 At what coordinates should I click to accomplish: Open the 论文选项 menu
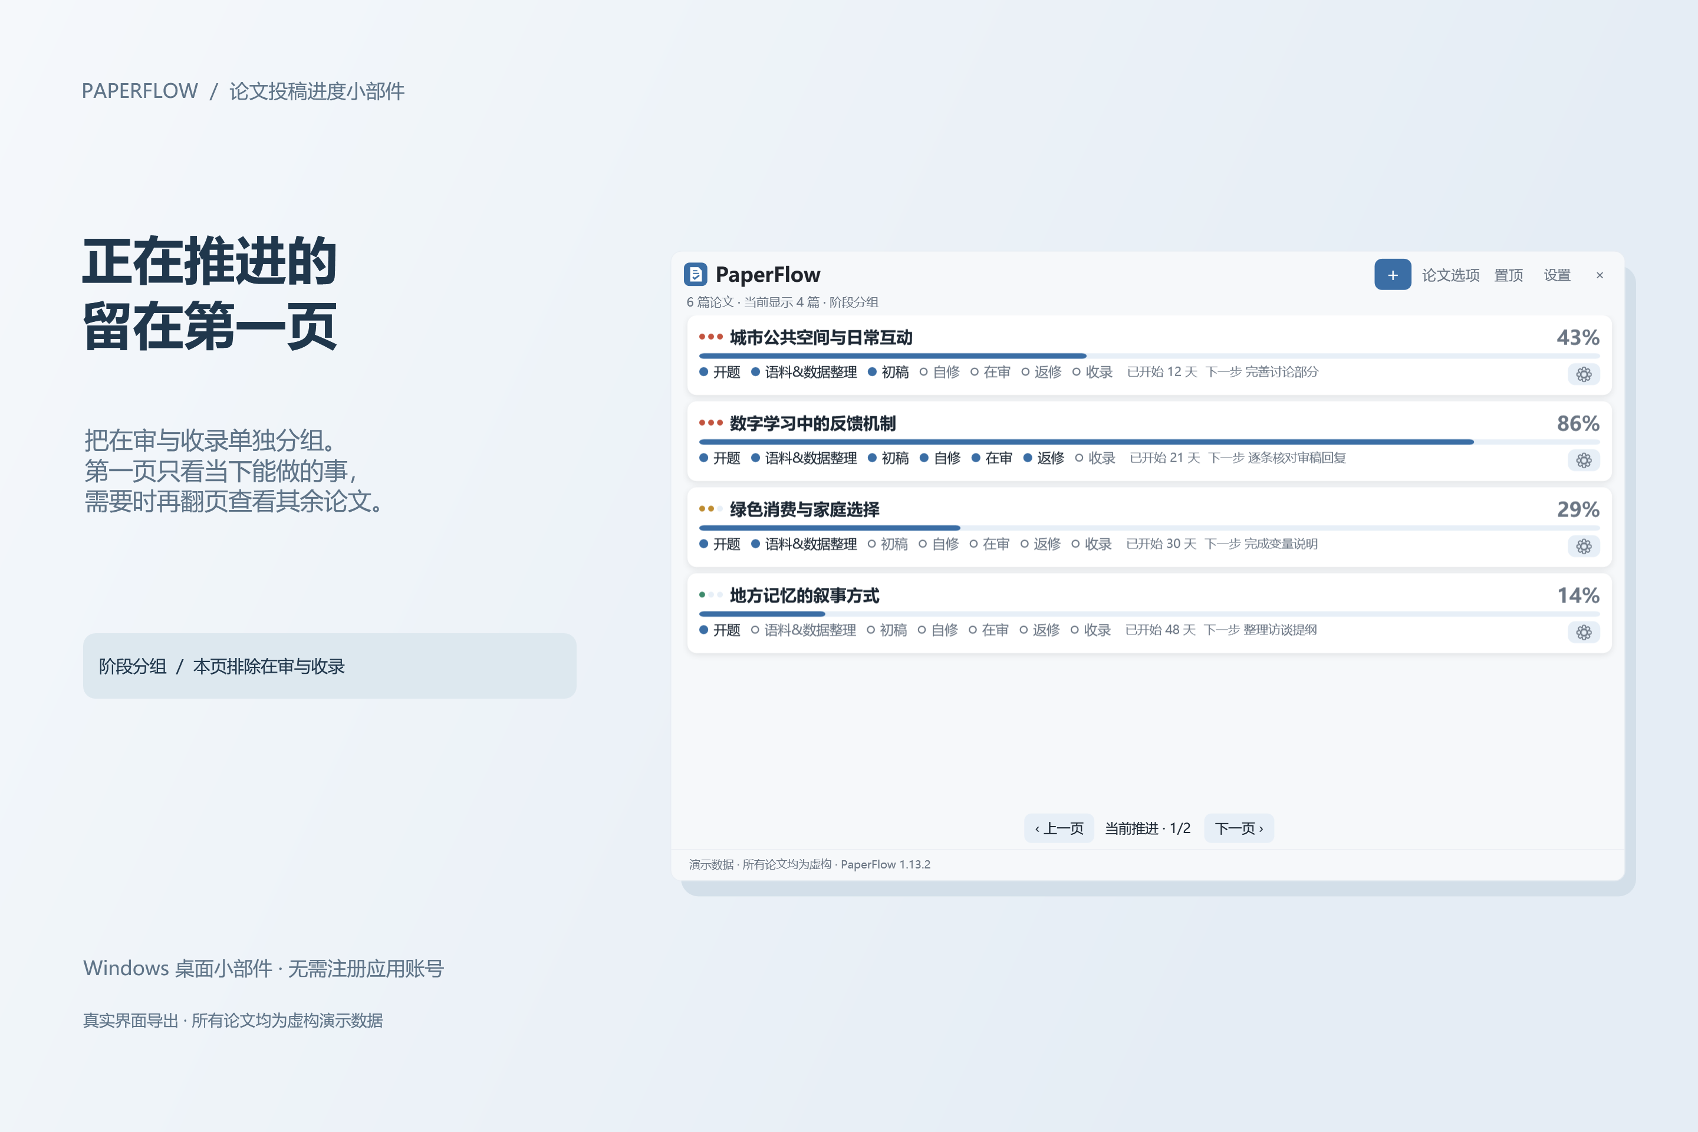coord(1450,275)
